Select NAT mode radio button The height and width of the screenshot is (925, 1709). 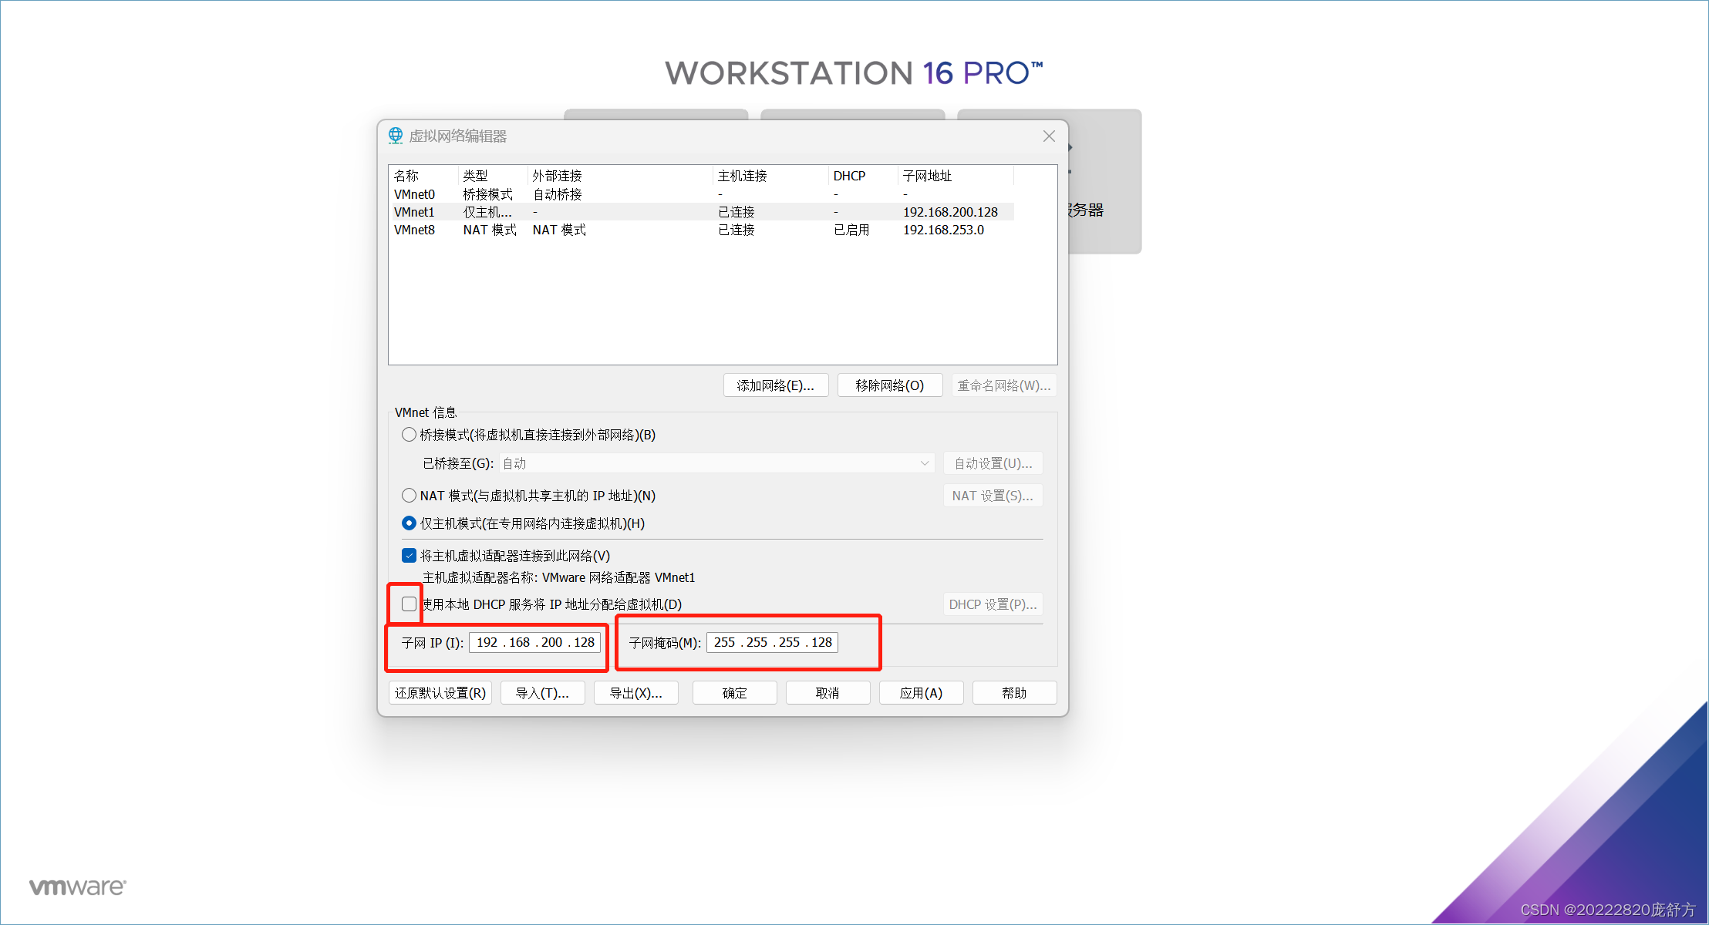(409, 496)
